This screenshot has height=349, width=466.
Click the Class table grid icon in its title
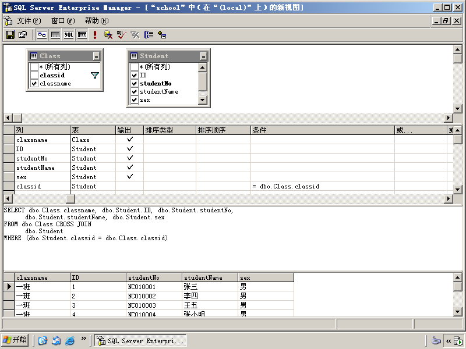(x=34, y=56)
